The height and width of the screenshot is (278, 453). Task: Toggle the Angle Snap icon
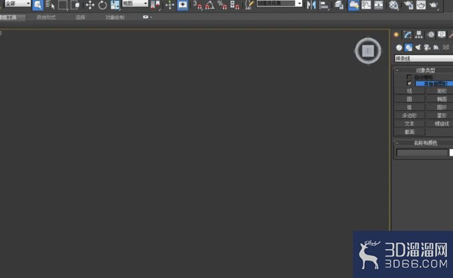(x=210, y=5)
